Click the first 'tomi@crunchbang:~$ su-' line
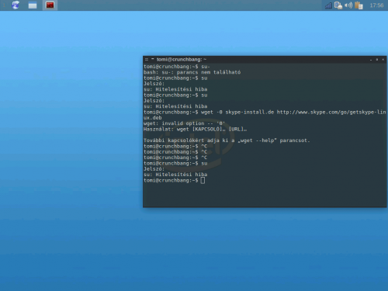The width and height of the screenshot is (388, 291). pyautogui.click(x=177, y=67)
